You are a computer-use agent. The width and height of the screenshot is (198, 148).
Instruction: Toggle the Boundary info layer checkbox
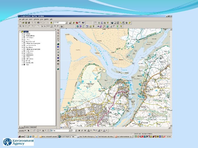click(24, 63)
